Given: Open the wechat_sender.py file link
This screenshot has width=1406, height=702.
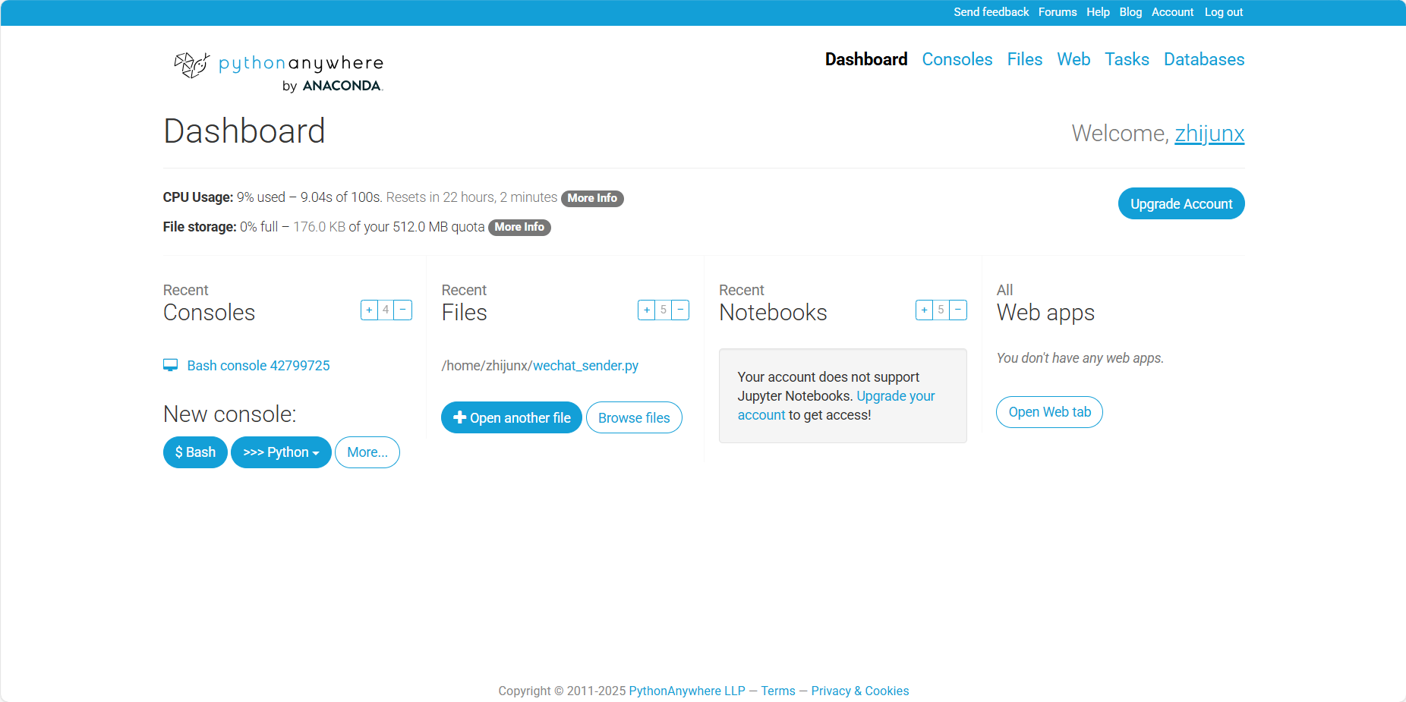Looking at the screenshot, I should click(585, 366).
